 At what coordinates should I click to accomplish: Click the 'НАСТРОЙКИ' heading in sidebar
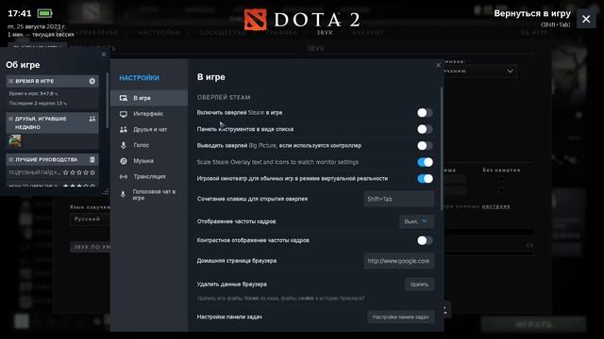click(139, 78)
